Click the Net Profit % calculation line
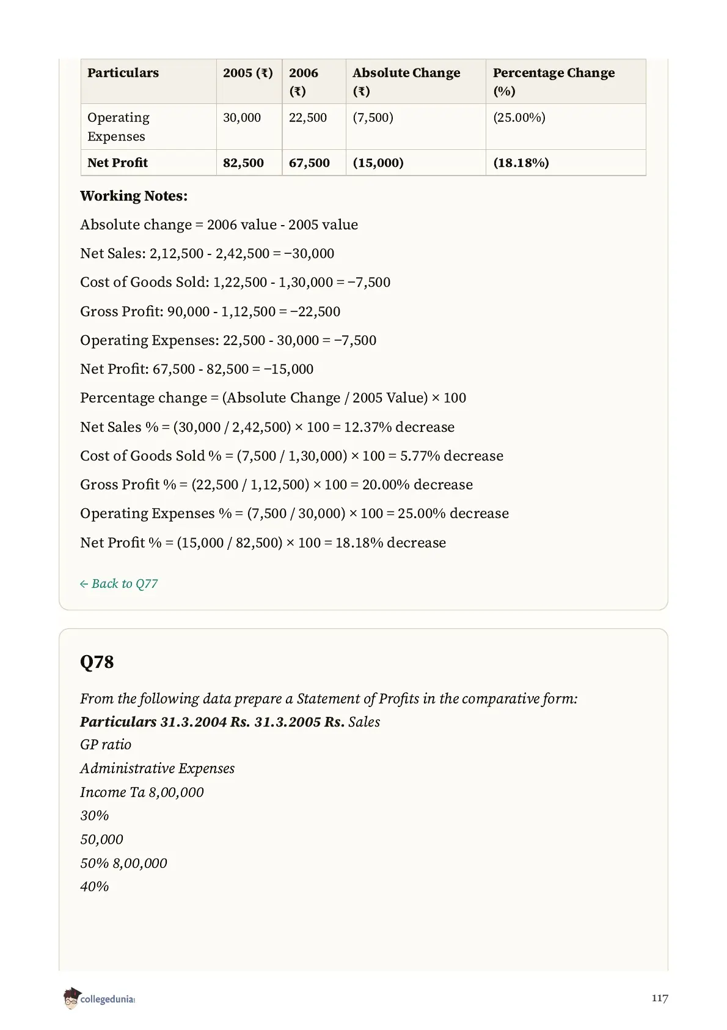 (x=263, y=543)
